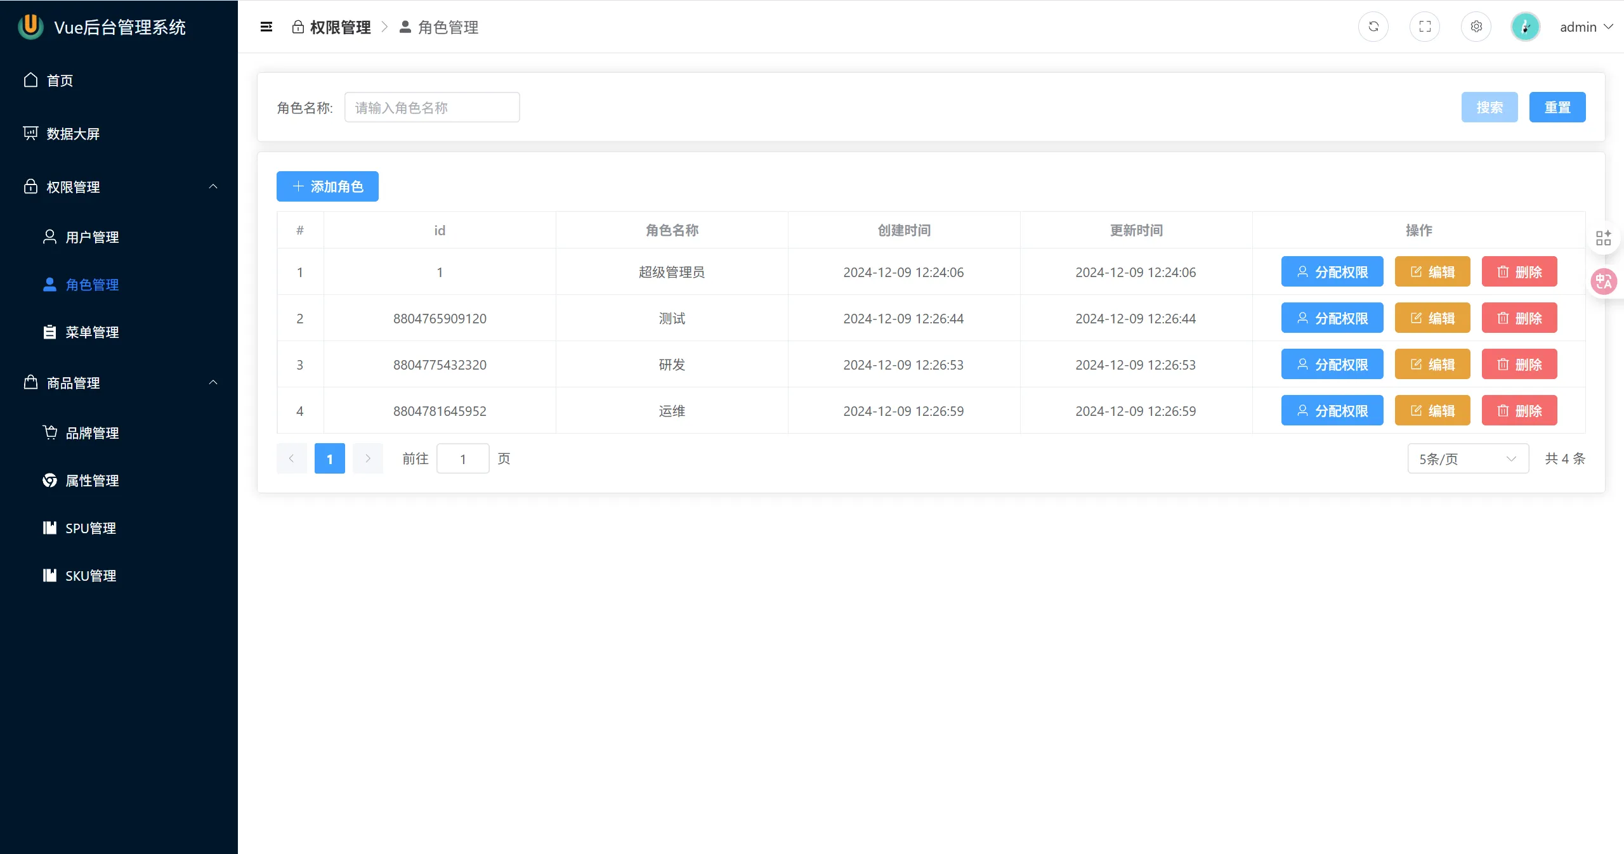
Task: Collapse the 商品管理 sidebar submenu
Action: pos(213,382)
